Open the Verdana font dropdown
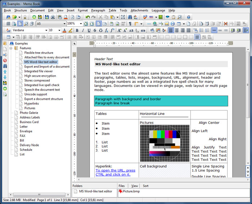Image resolution: width=252 pixels, height=204 pixels. click(x=46, y=30)
